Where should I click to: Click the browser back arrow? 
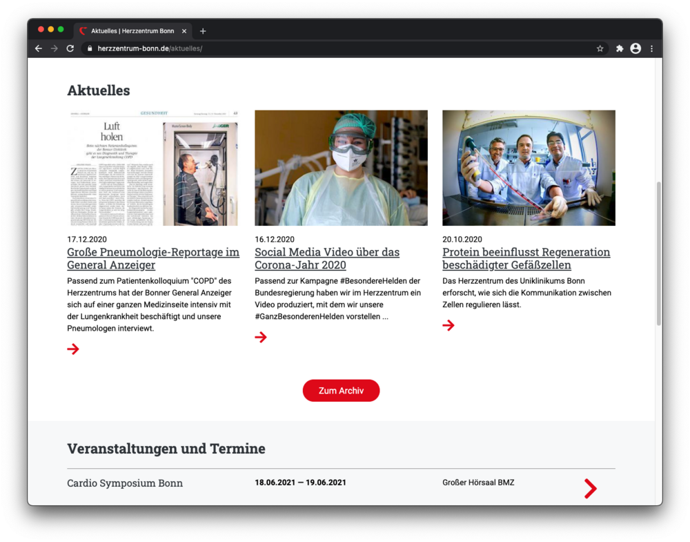click(x=39, y=48)
